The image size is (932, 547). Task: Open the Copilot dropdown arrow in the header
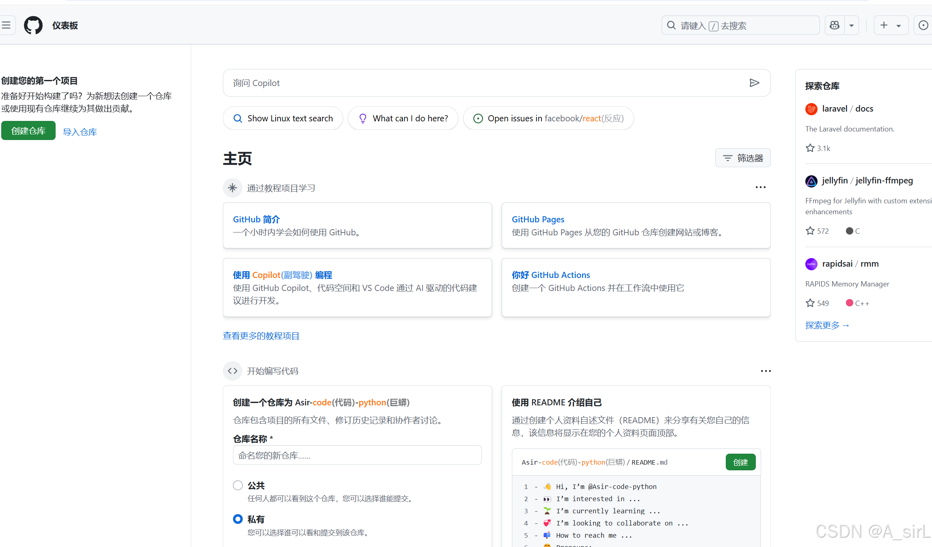pos(852,25)
